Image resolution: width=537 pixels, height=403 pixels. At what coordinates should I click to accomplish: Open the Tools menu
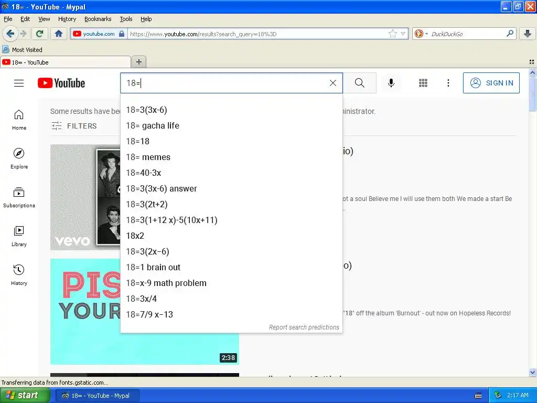pos(126,19)
